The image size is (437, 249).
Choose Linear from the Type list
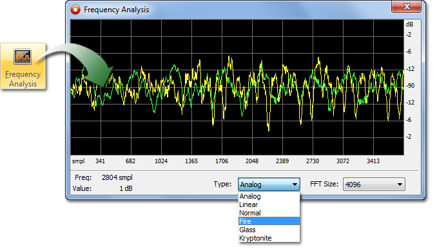tap(269, 204)
